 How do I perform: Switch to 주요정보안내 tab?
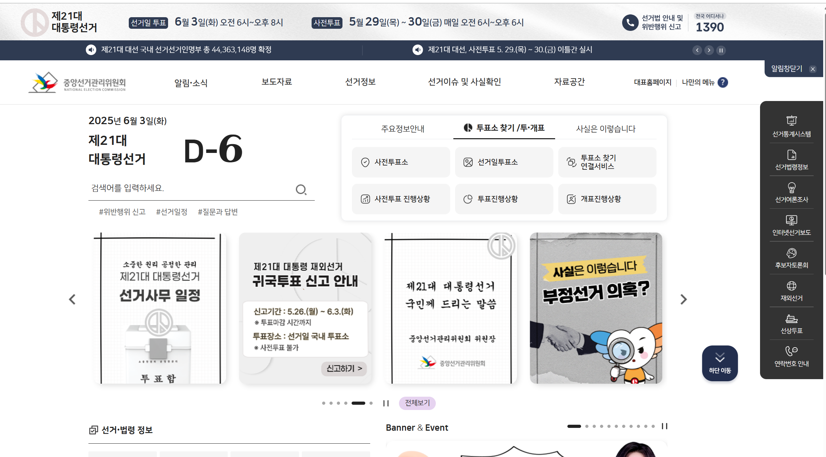click(402, 129)
